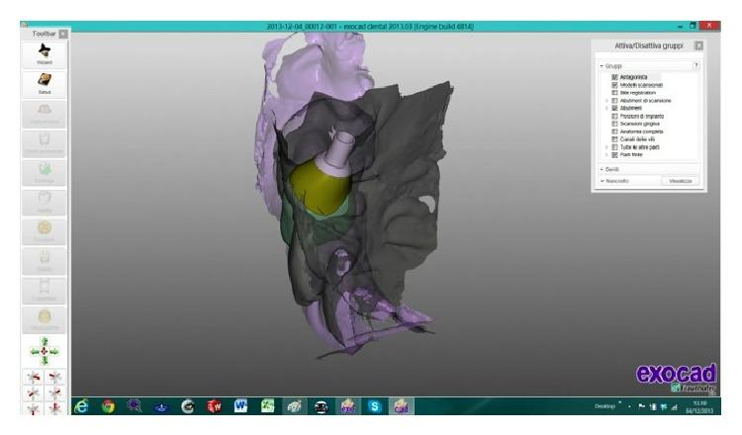Uncheck the Antagonista checkbox
742x435 pixels.
(614, 77)
